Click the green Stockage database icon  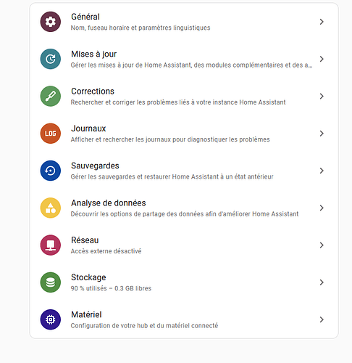pos(50,282)
